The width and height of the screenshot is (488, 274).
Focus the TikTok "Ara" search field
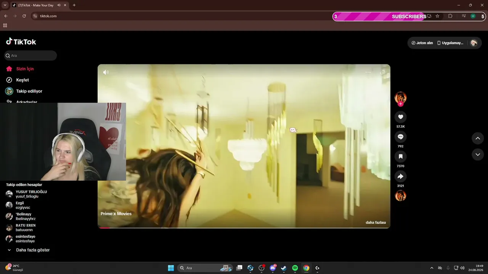pos(30,56)
